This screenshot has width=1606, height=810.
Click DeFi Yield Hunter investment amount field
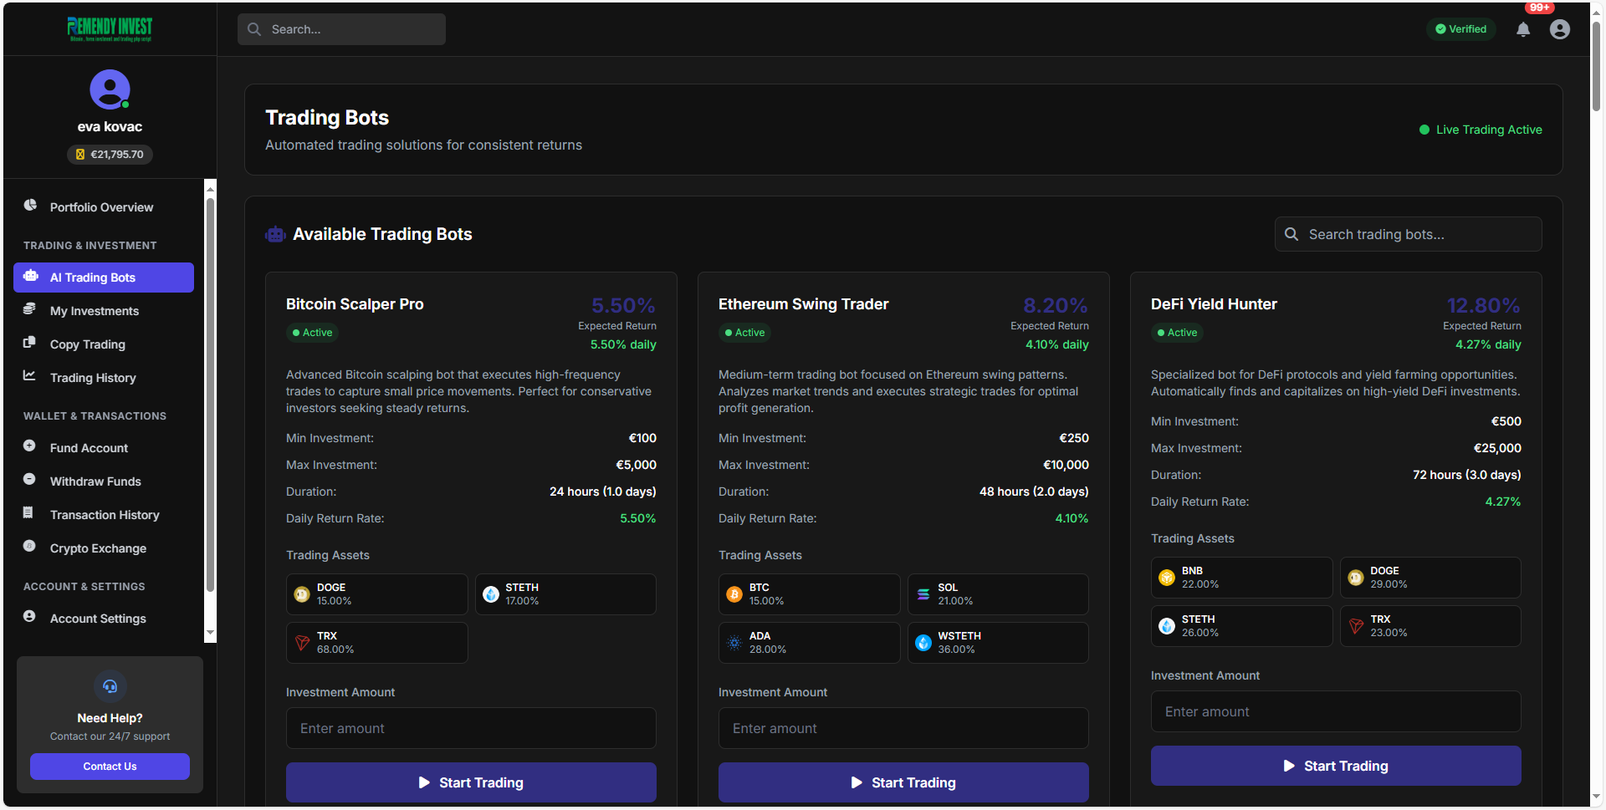(x=1336, y=711)
